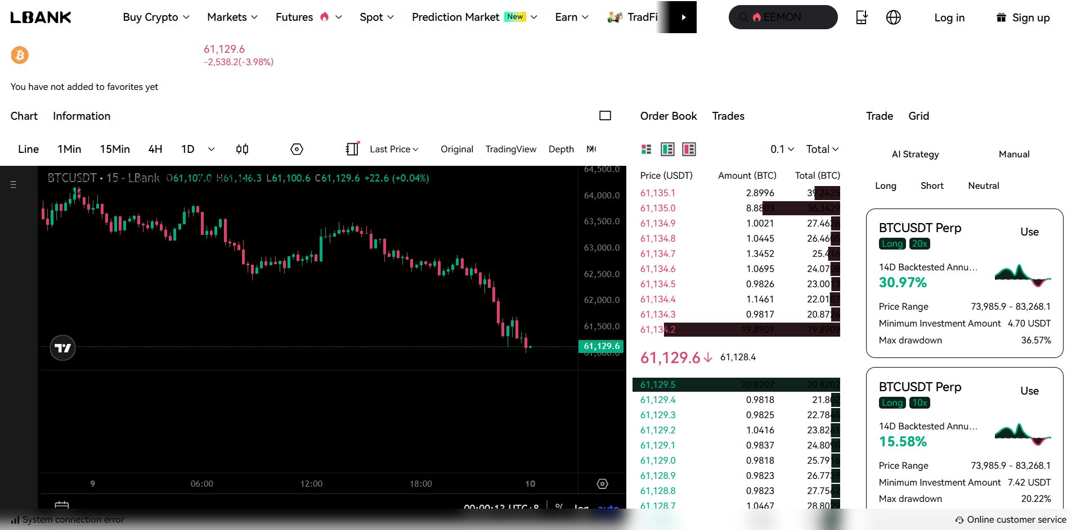
Task: Switch to the Information tab
Action: point(82,116)
